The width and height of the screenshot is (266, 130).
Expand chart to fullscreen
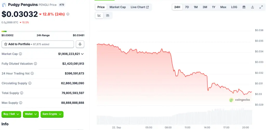[261, 7]
